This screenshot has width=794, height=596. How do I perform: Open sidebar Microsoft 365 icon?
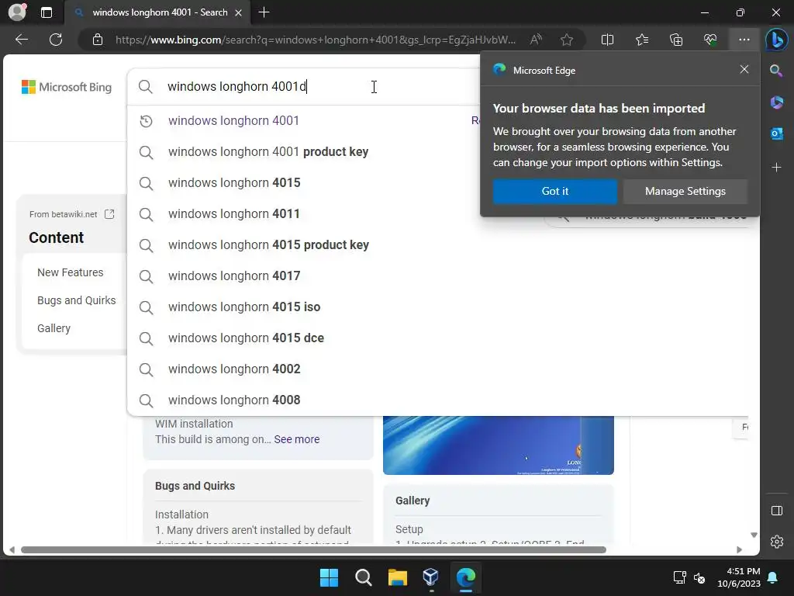[x=776, y=102]
